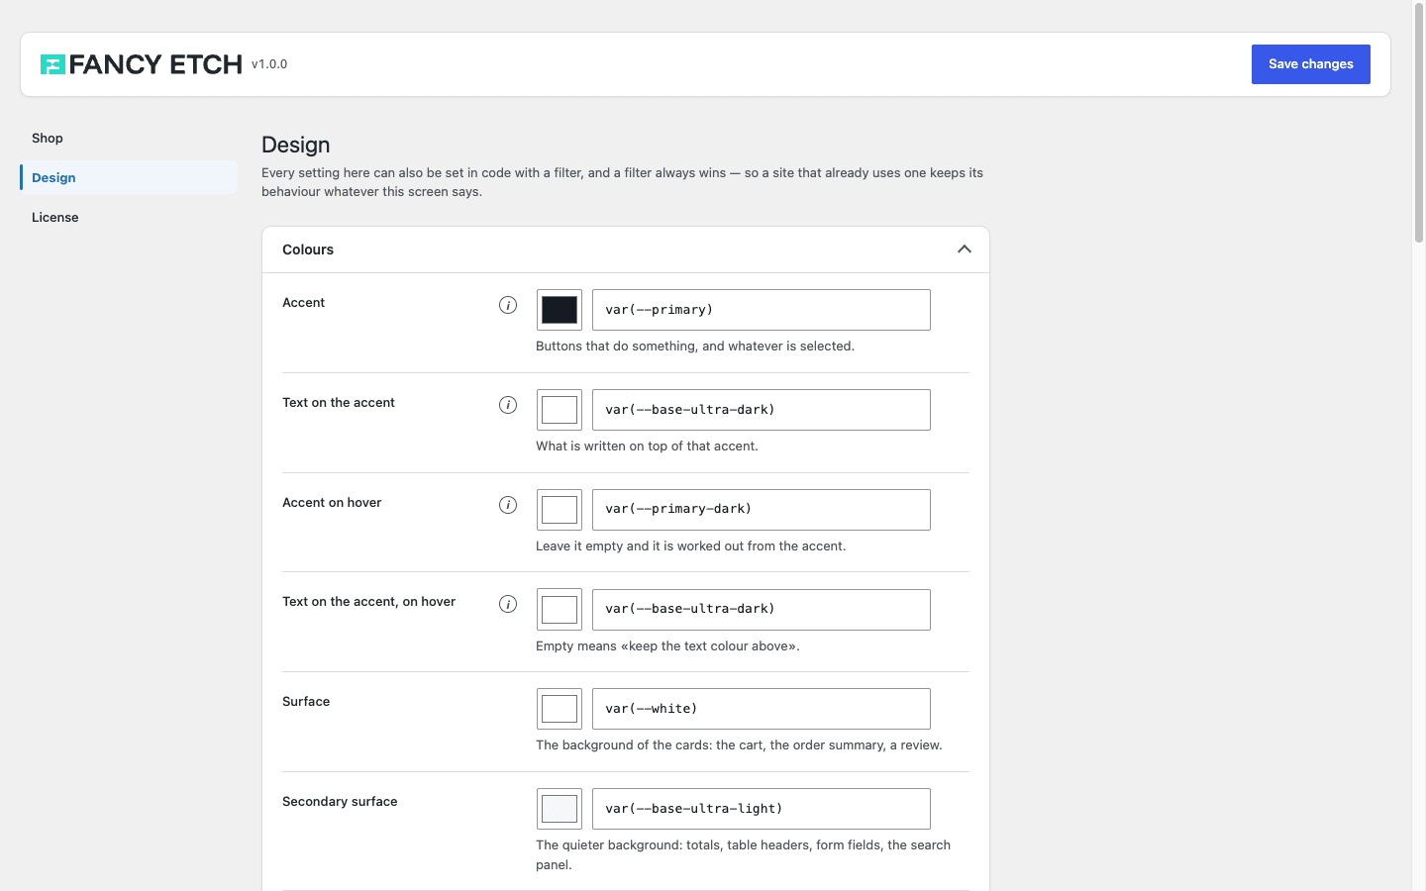Click the Colours section title
Screen dimensions: 1426x891
308,249
